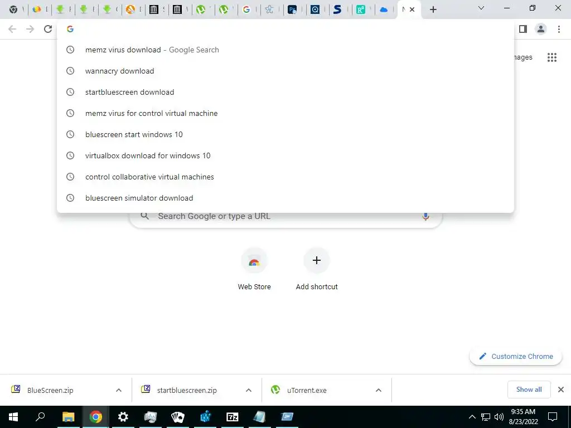Select suggestion 'wannacry download'

[x=285, y=71]
